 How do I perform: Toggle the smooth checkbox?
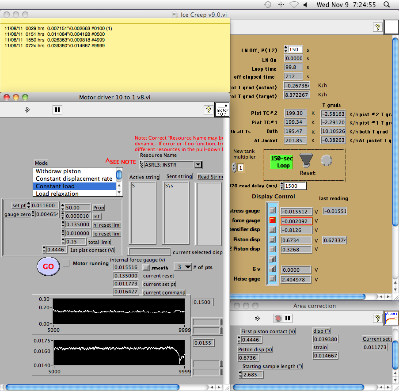146,268
